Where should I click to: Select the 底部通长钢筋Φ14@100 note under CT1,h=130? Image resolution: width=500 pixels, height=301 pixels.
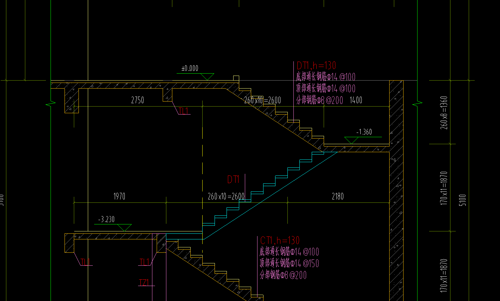tap(289, 252)
